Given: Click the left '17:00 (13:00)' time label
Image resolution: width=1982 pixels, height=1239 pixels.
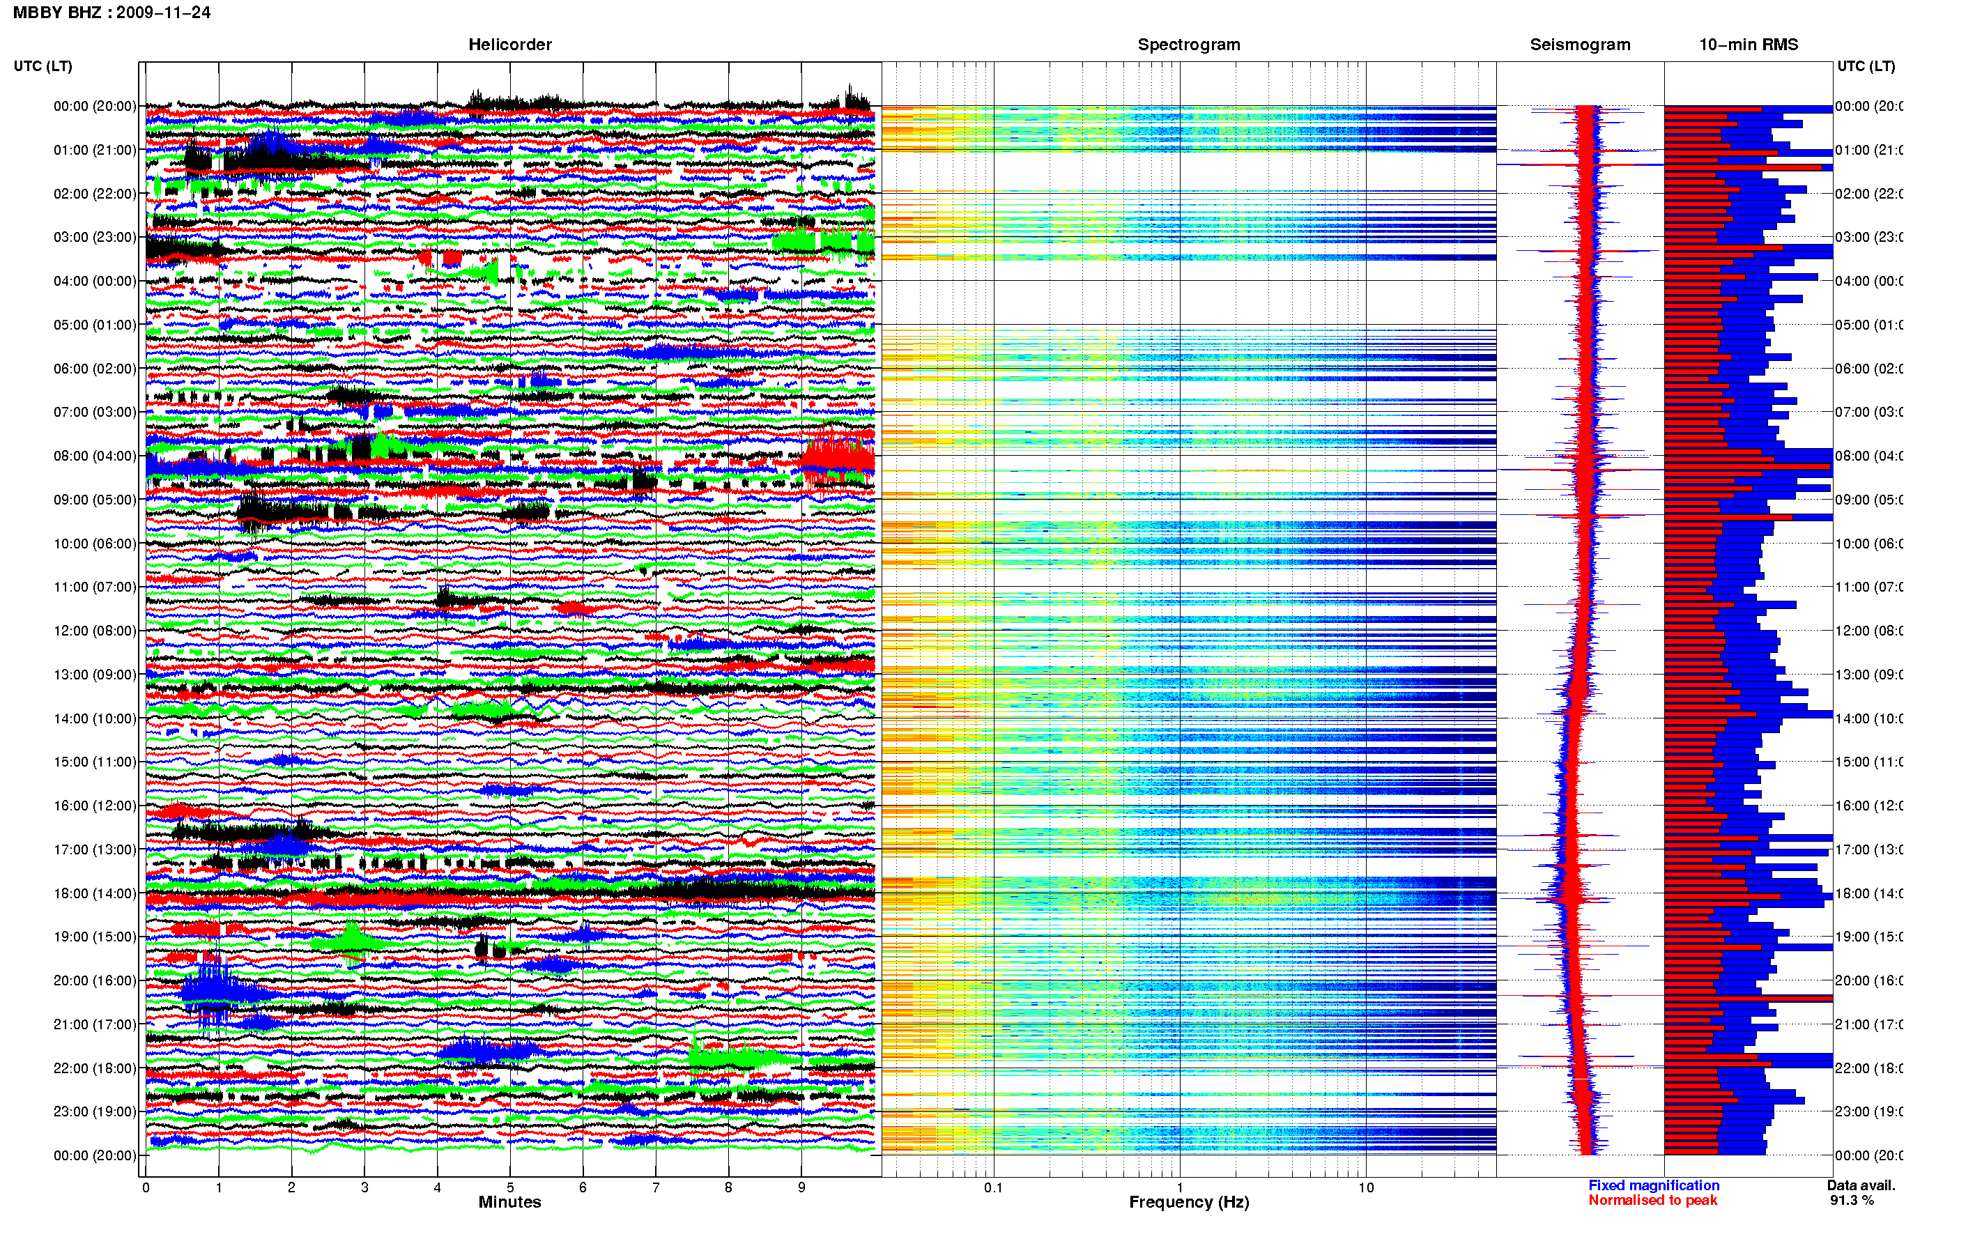Looking at the screenshot, I should (95, 849).
